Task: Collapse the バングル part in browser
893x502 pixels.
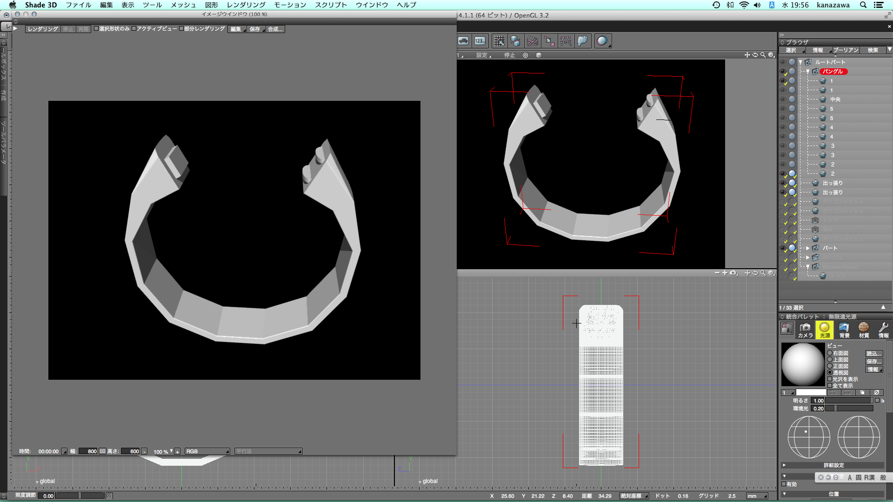Action: click(x=808, y=72)
